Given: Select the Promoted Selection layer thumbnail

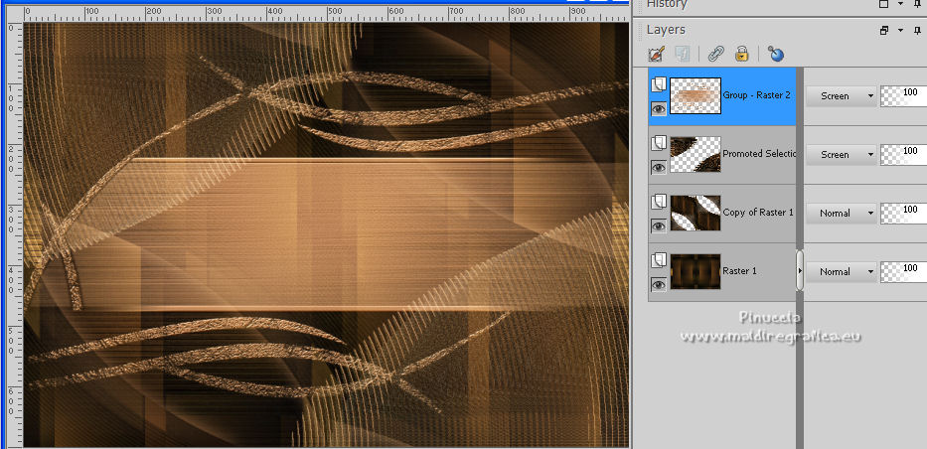Looking at the screenshot, I should pos(695,154).
